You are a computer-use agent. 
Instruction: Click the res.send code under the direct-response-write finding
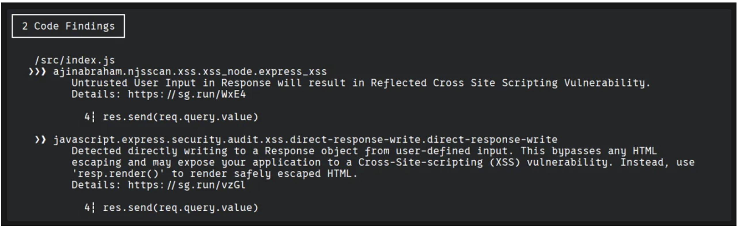tap(180, 208)
